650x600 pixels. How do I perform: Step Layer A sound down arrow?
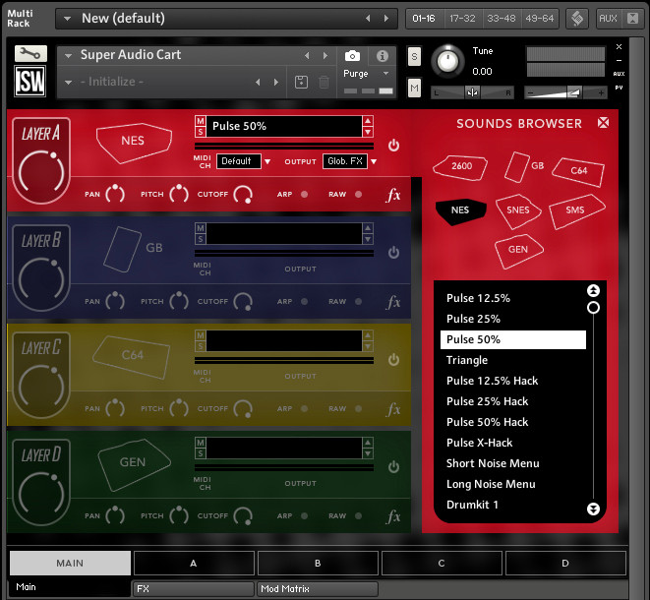tap(367, 132)
